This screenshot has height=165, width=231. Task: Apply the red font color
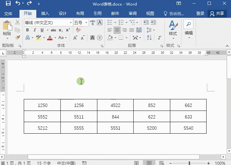tap(50, 38)
